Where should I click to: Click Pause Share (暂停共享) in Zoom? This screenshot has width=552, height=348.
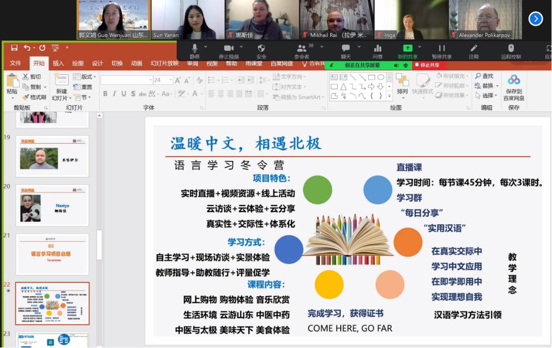coord(442,51)
